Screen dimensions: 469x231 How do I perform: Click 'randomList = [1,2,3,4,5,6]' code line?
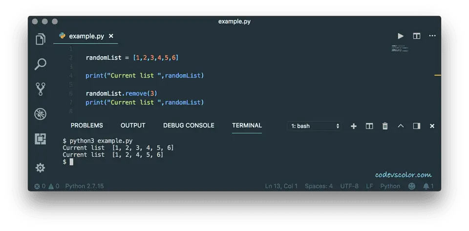(x=132, y=58)
